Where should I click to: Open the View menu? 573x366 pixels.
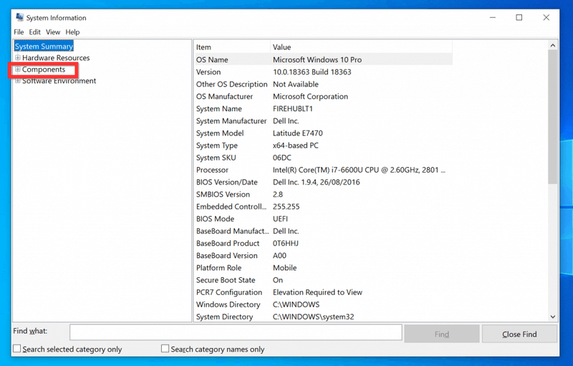53,32
